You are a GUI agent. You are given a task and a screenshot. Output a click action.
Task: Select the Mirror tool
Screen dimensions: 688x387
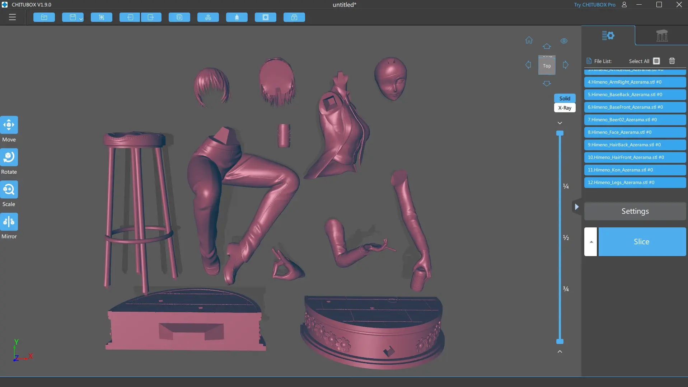tap(9, 222)
